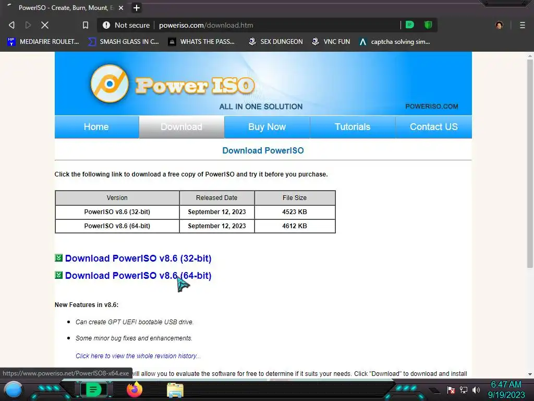Go back with the browser back arrow
Viewport: 534px width, 401px height.
pyautogui.click(x=11, y=25)
